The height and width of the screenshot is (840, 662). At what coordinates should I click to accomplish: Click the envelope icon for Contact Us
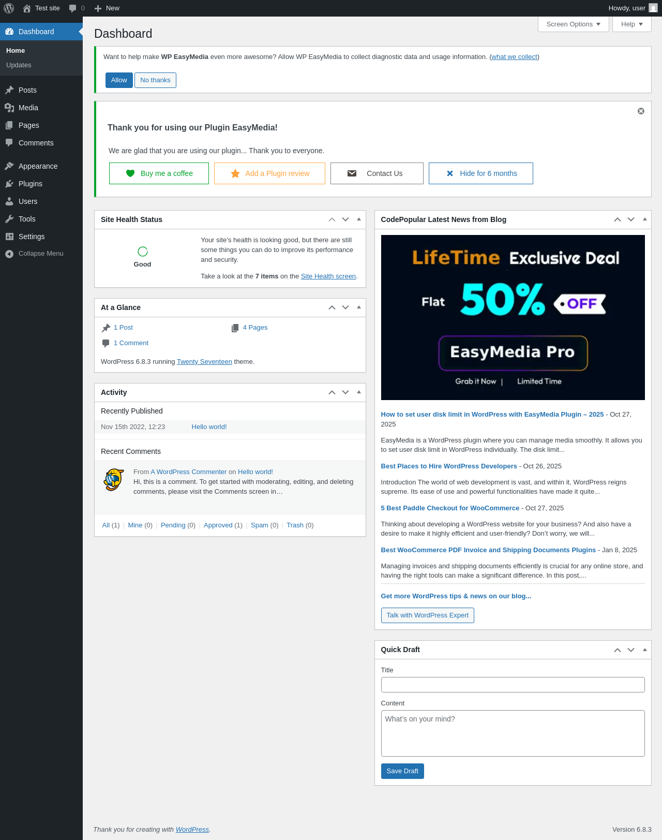352,173
